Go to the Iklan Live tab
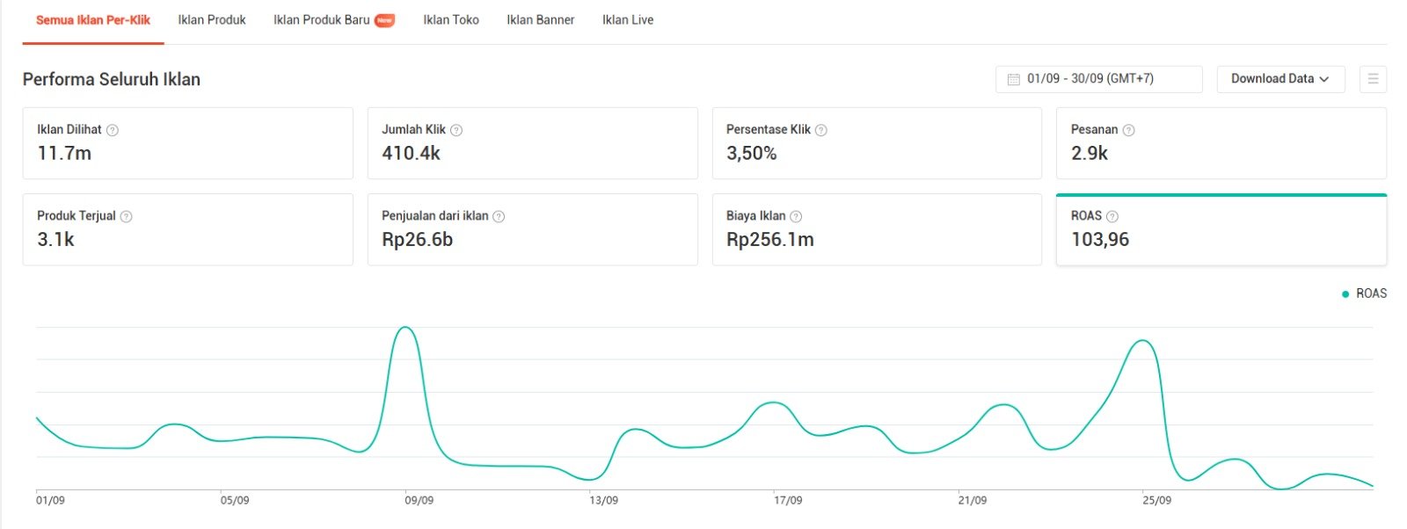Image resolution: width=1407 pixels, height=529 pixels. tap(628, 20)
